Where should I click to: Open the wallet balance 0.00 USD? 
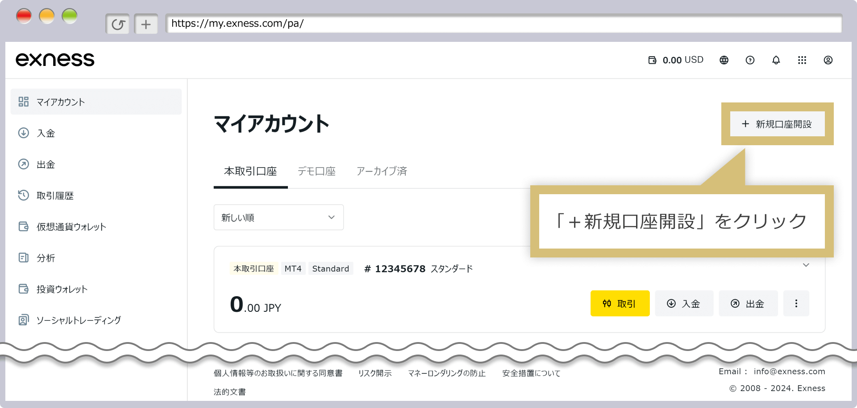coord(676,60)
